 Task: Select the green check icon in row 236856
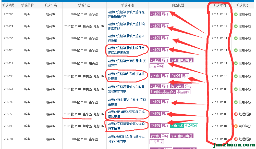tap(236, 38)
